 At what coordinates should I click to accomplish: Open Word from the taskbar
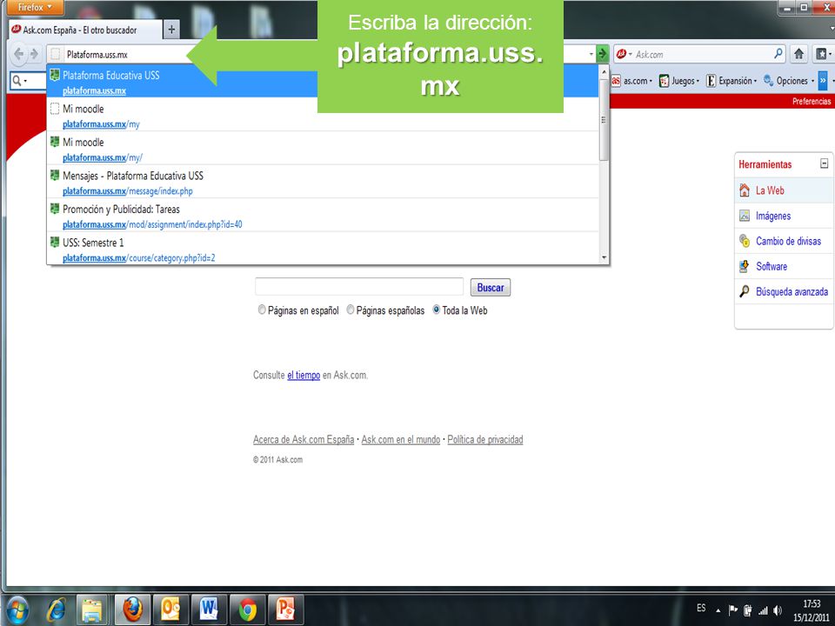(209, 610)
